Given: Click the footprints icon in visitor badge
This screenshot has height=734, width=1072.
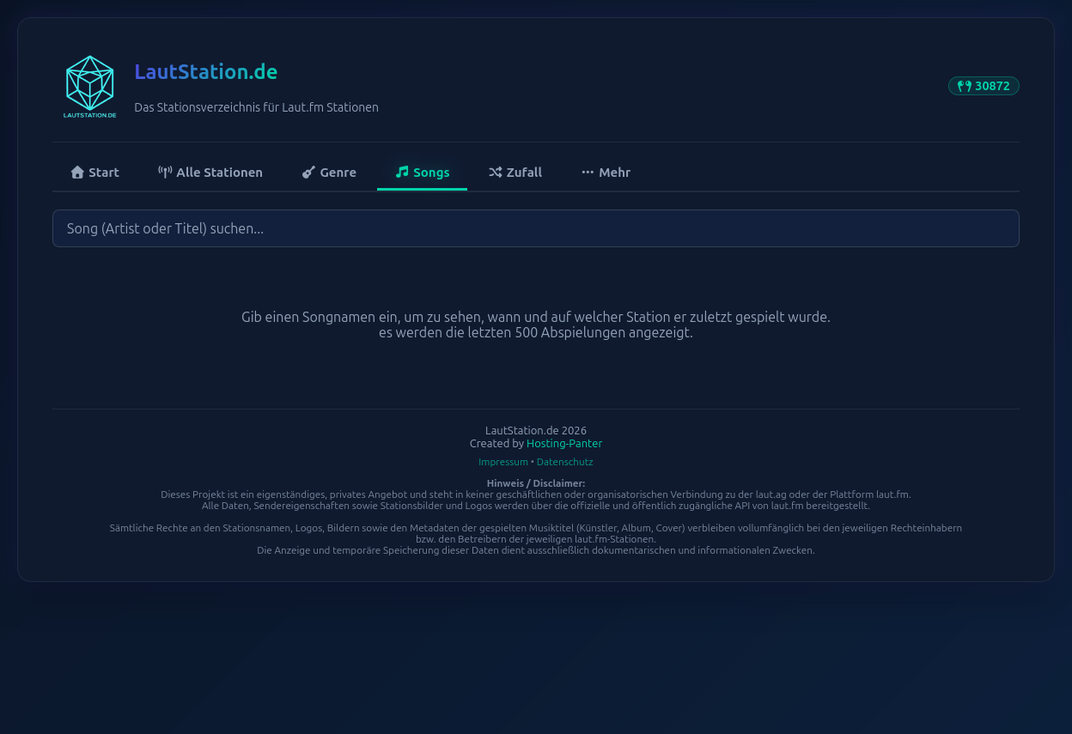Looking at the screenshot, I should tap(965, 86).
